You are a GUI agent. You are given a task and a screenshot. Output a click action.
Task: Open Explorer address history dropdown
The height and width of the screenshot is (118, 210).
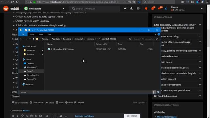tap(127, 39)
